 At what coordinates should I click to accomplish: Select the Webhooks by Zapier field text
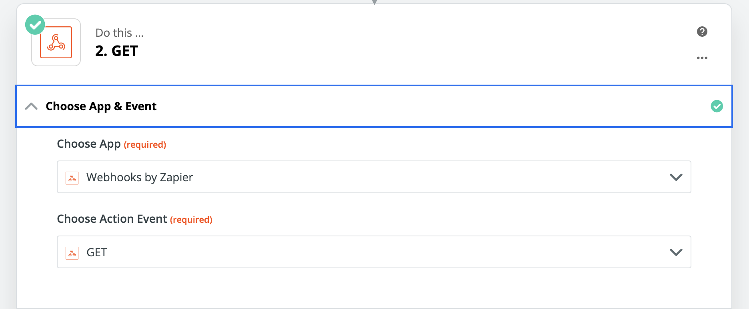[x=140, y=177]
